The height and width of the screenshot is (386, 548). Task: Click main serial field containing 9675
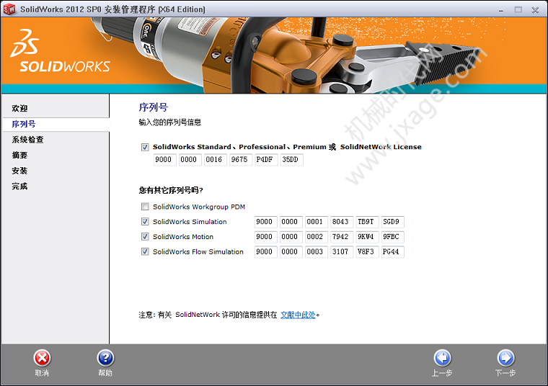point(241,159)
